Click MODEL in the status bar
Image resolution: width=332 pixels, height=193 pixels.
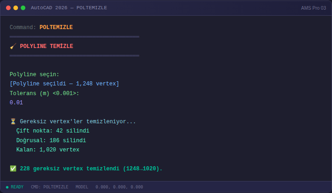[82, 187]
